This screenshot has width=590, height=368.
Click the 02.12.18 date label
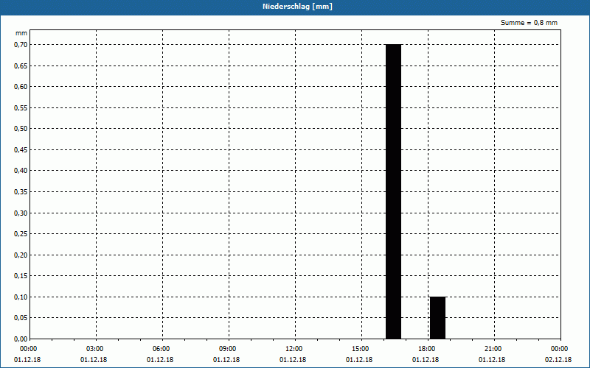point(558,360)
